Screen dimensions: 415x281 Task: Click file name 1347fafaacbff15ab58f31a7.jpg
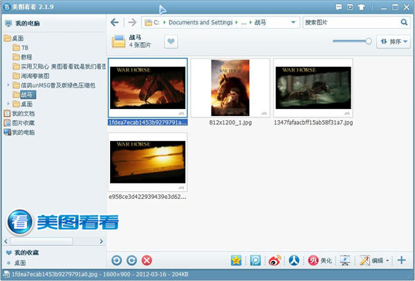click(313, 122)
